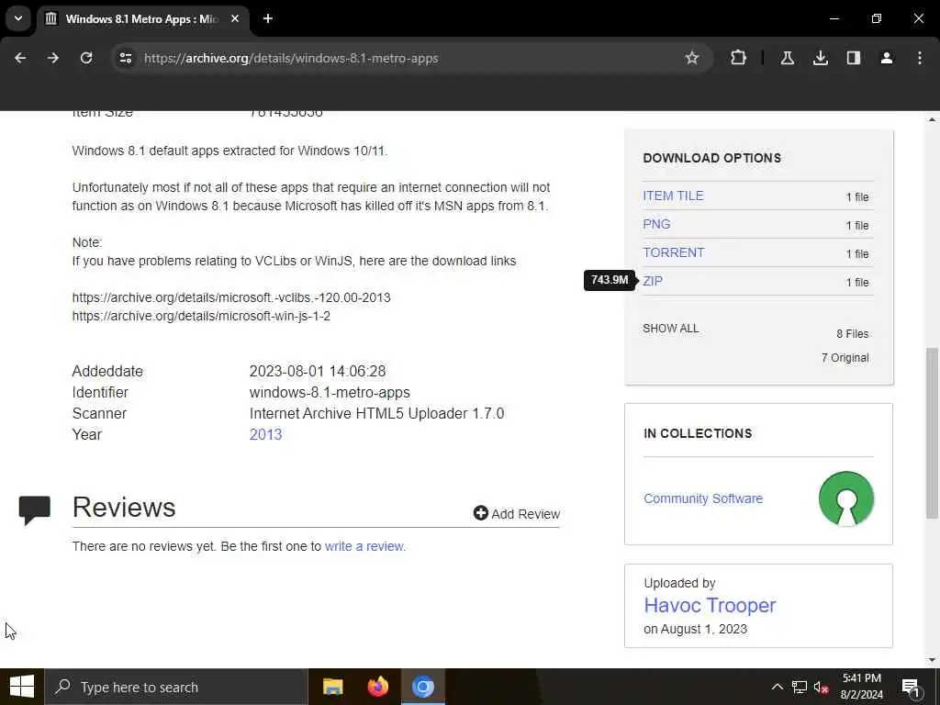Open a new browser tab

[x=268, y=18]
